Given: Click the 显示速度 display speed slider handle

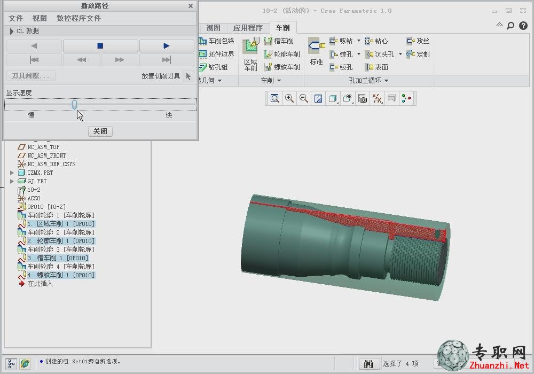Looking at the screenshot, I should (74, 105).
